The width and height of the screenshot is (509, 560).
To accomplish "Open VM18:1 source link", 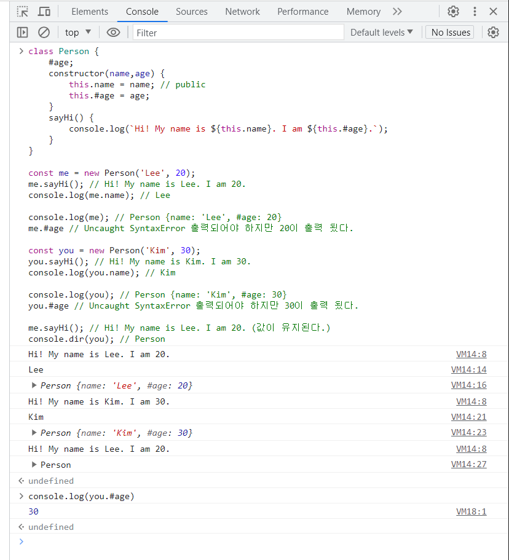I will [x=471, y=511].
